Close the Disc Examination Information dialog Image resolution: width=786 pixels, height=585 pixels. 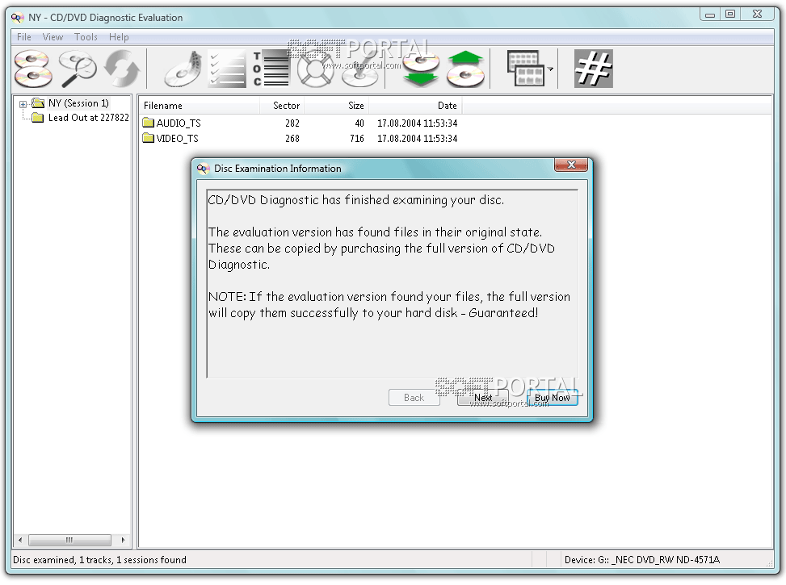pyautogui.click(x=570, y=165)
